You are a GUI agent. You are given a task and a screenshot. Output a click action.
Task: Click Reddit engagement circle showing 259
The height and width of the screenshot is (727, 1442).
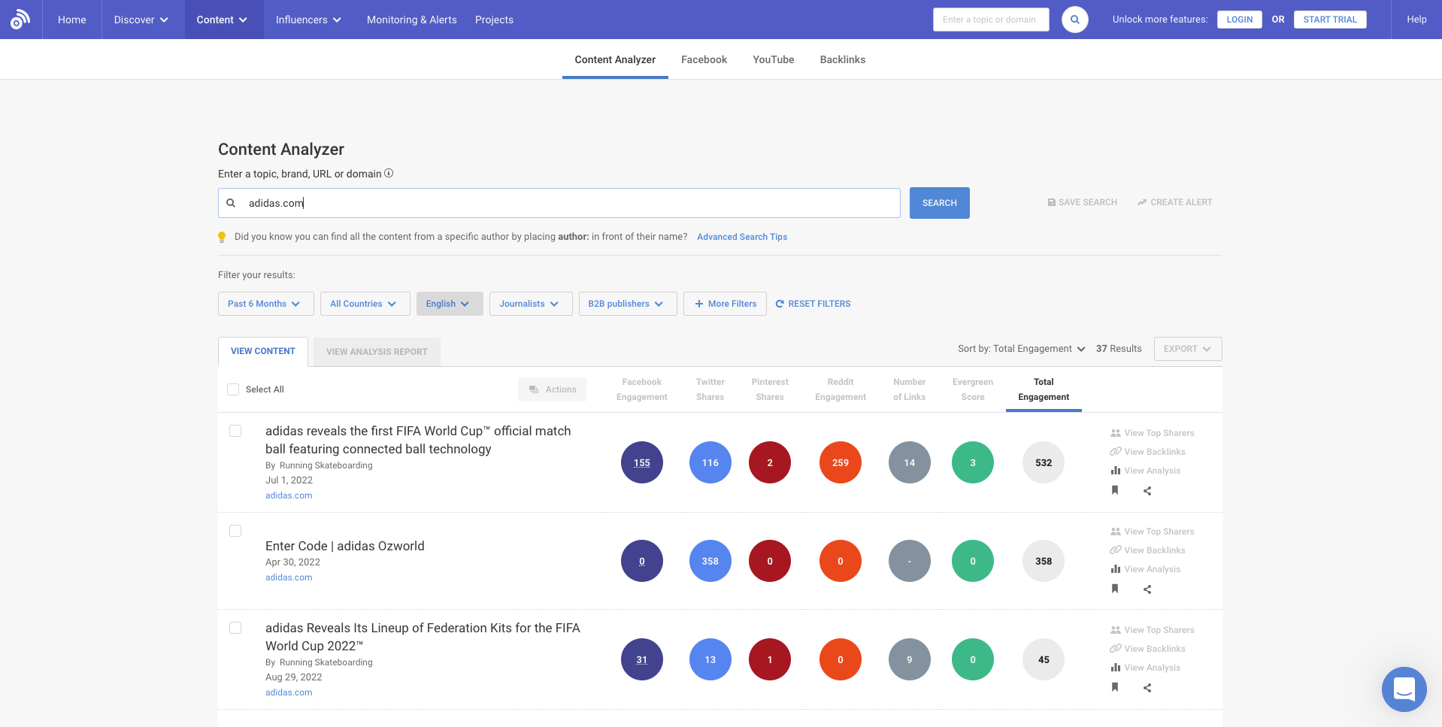841,462
